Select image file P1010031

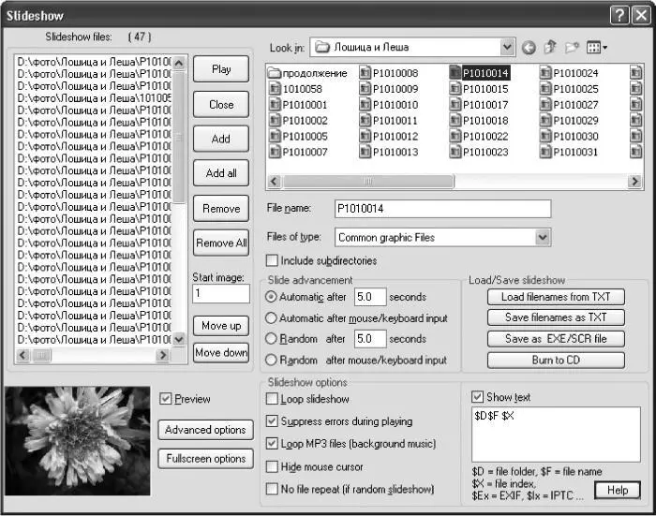coord(570,152)
